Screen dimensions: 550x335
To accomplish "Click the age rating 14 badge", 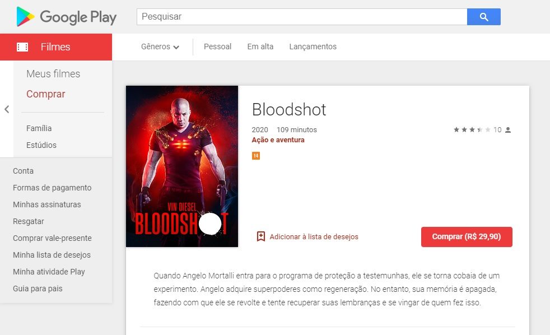I will (x=256, y=155).
